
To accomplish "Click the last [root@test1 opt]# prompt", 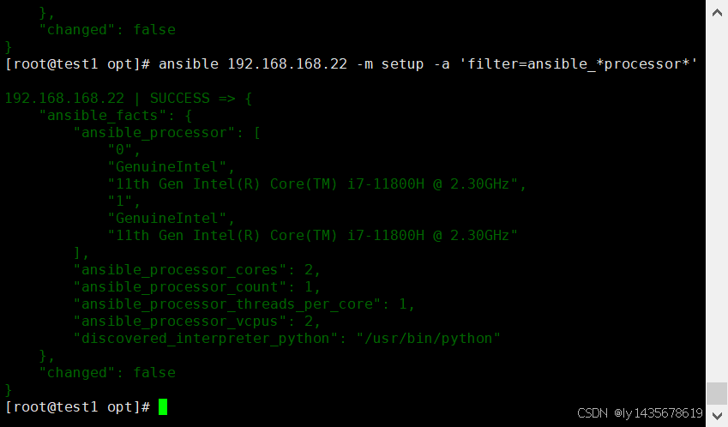I will [x=78, y=406].
